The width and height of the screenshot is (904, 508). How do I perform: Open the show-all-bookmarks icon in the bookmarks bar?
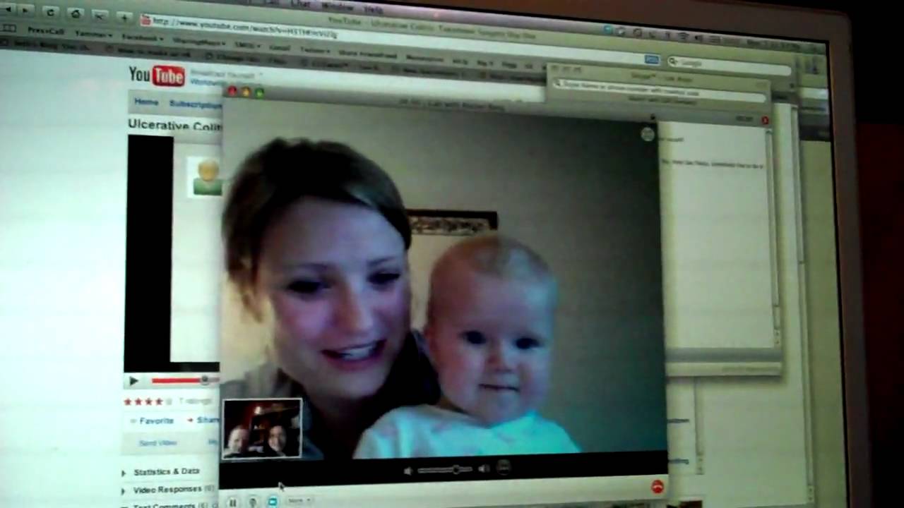[x=8, y=28]
